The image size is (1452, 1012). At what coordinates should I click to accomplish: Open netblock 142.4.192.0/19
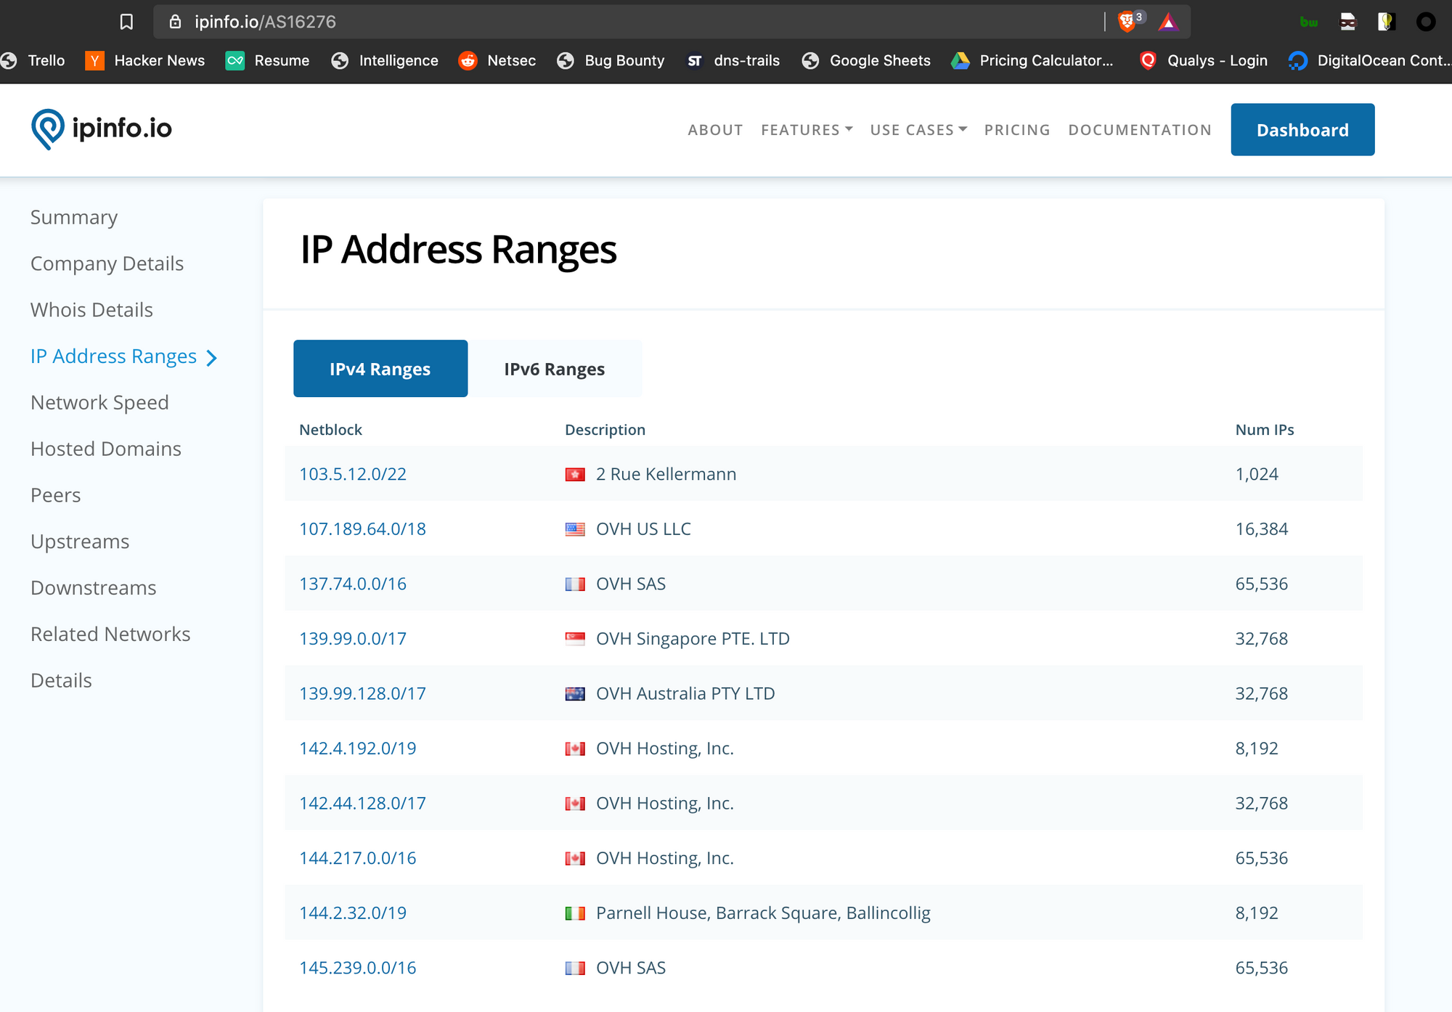pos(358,748)
